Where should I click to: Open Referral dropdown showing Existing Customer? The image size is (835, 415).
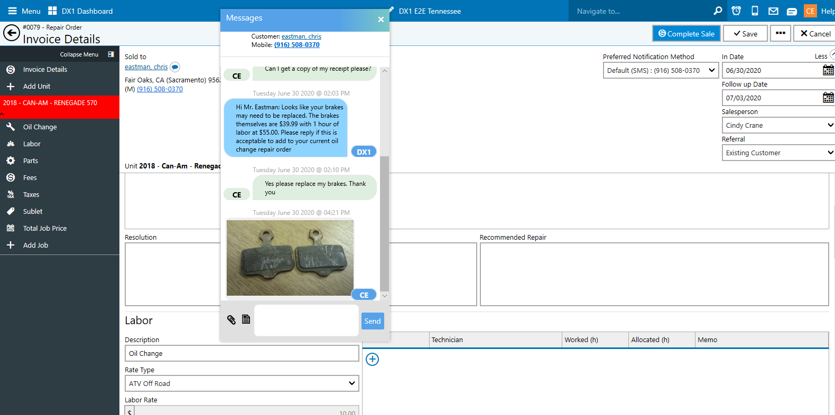point(778,153)
